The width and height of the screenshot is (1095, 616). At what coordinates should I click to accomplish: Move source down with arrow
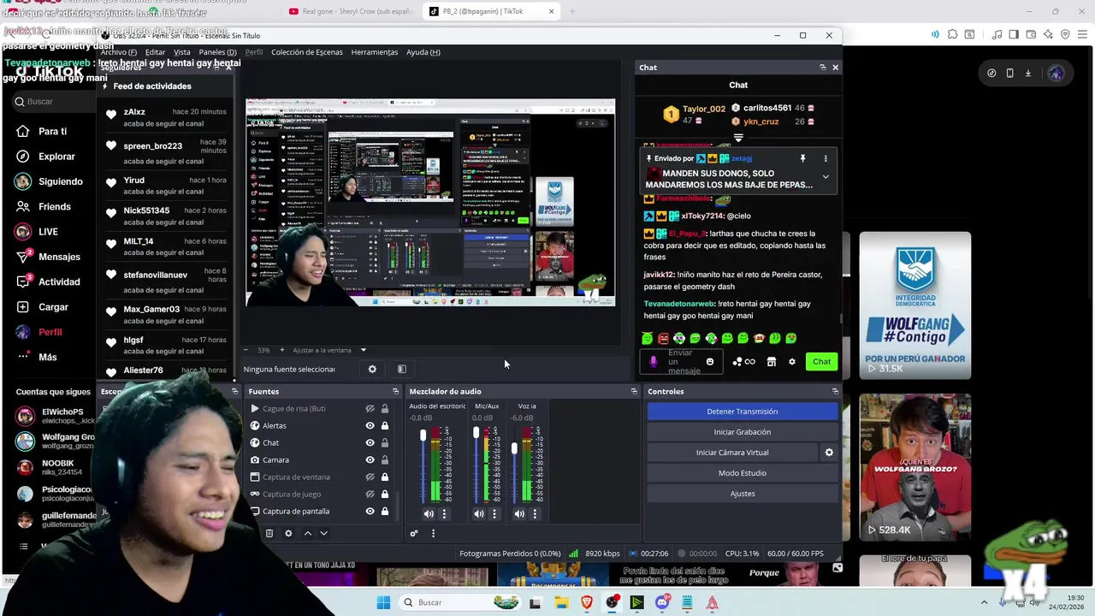323,534
